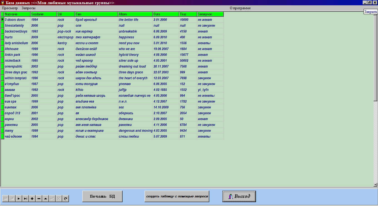This screenshot has width=378, height=206.
Task: Click the app icon in the title bar
Action: [3, 3]
